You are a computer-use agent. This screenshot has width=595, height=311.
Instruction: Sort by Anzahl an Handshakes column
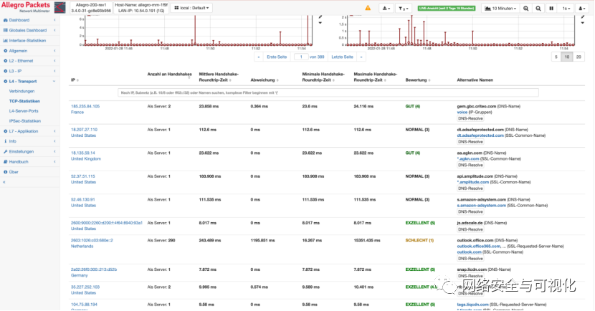169,75
